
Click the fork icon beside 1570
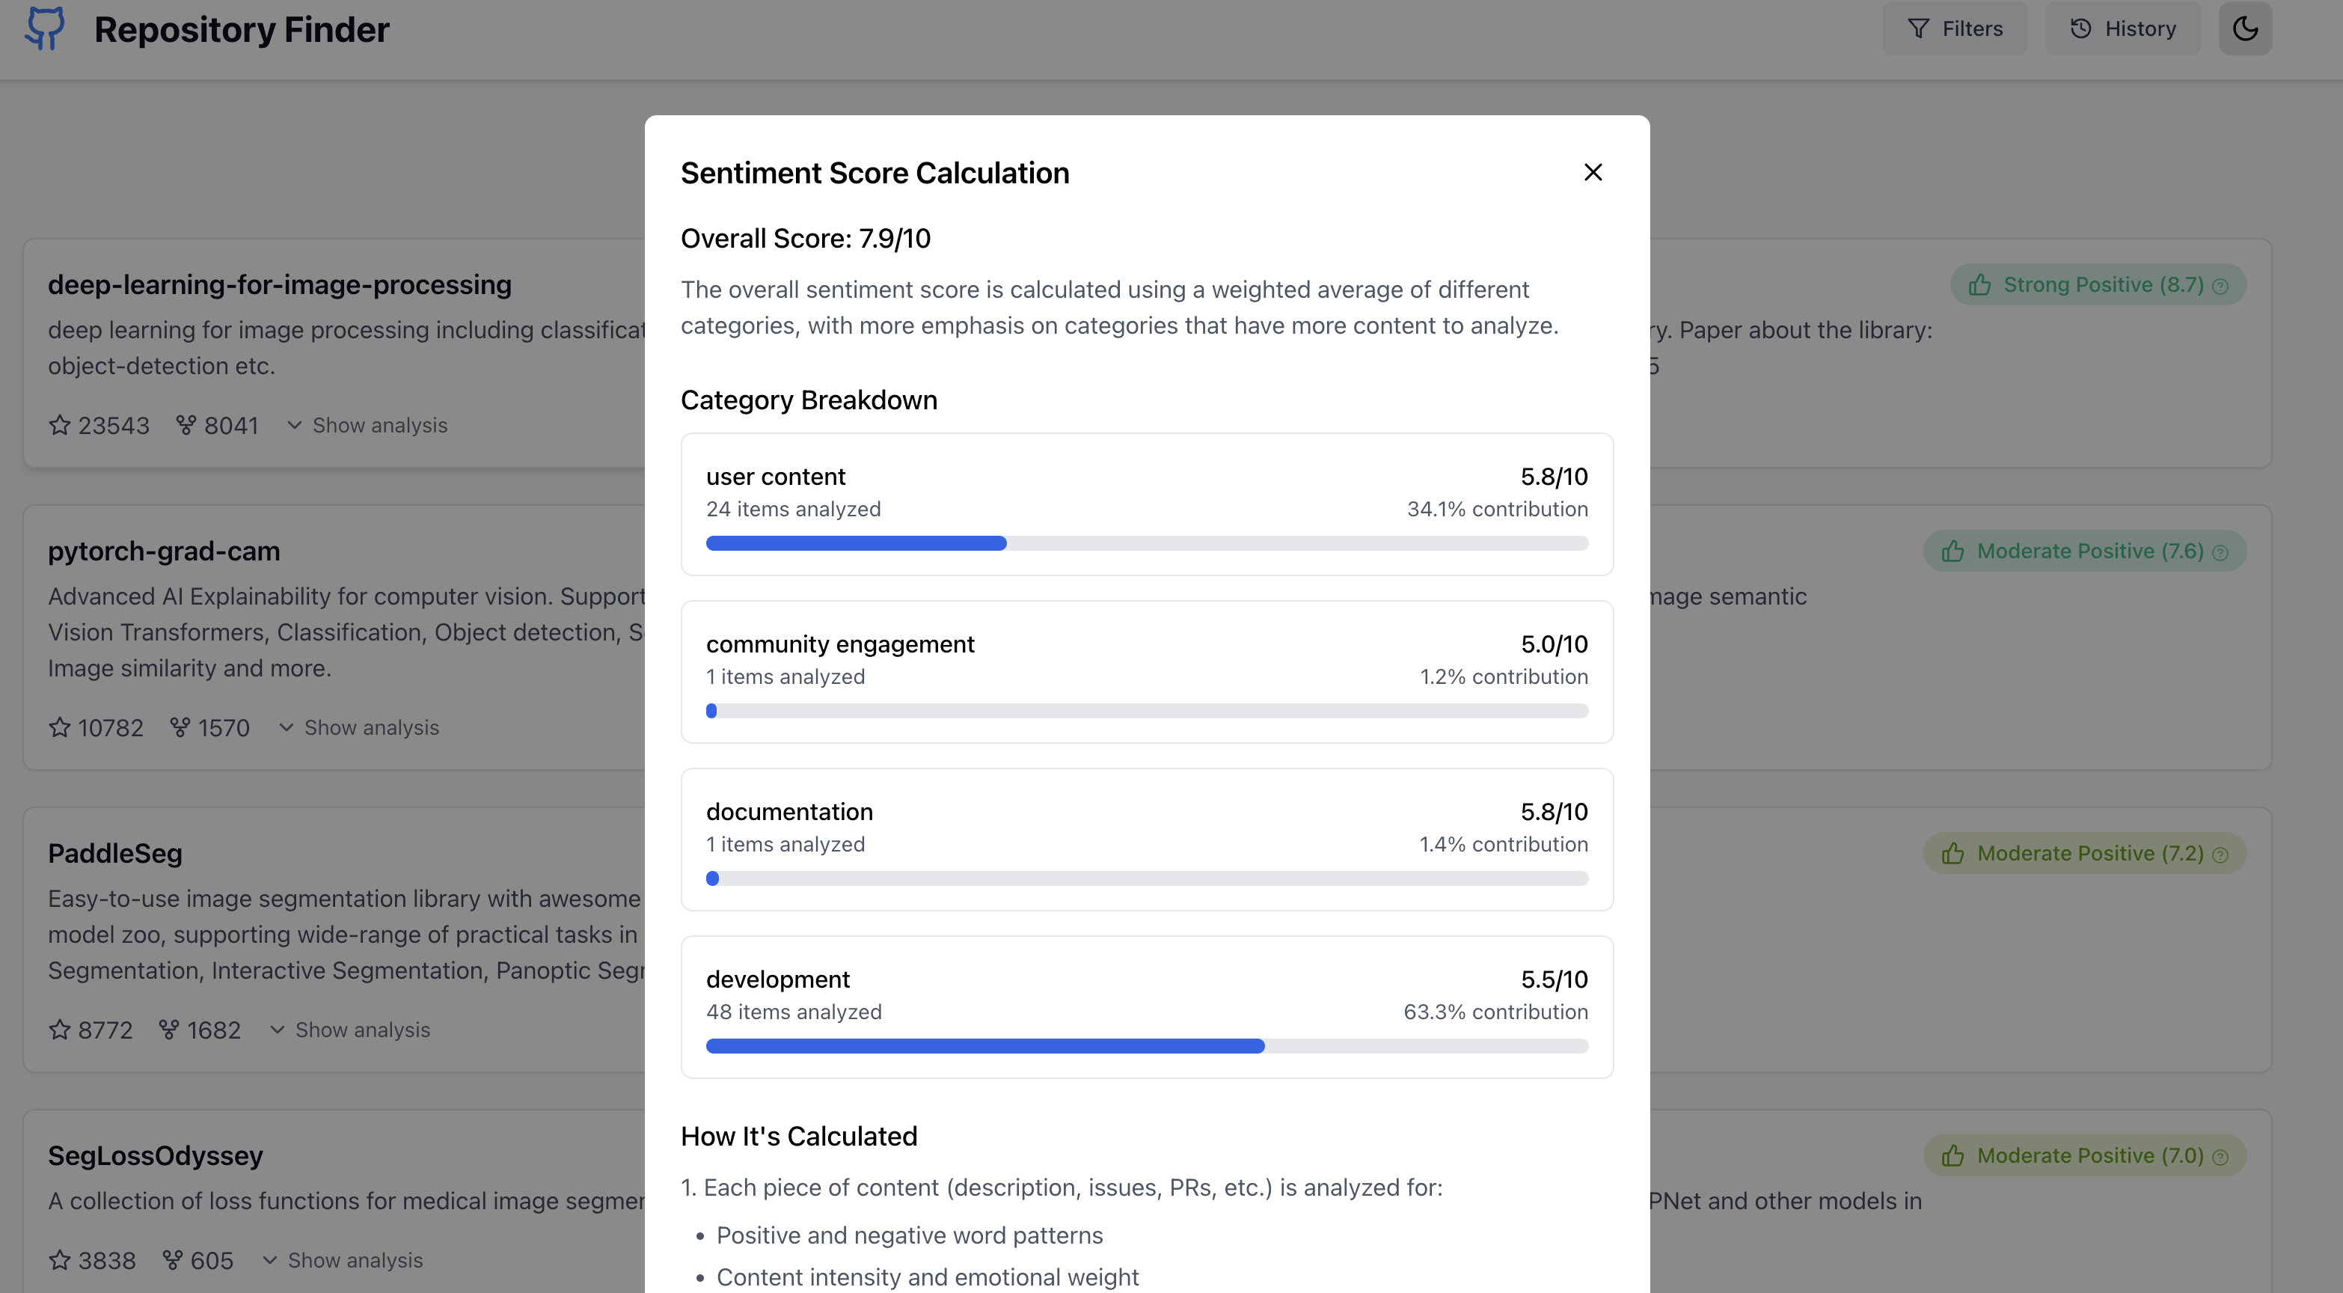click(180, 727)
